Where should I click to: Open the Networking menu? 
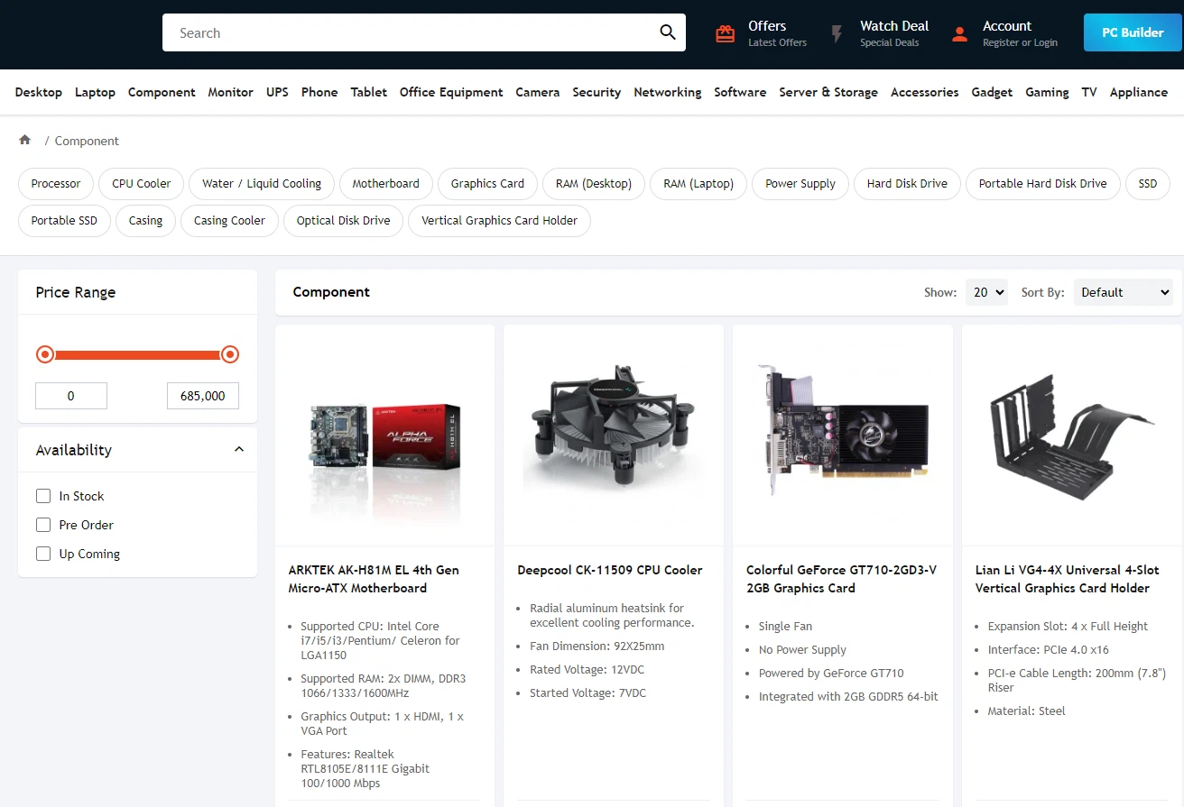tap(668, 92)
